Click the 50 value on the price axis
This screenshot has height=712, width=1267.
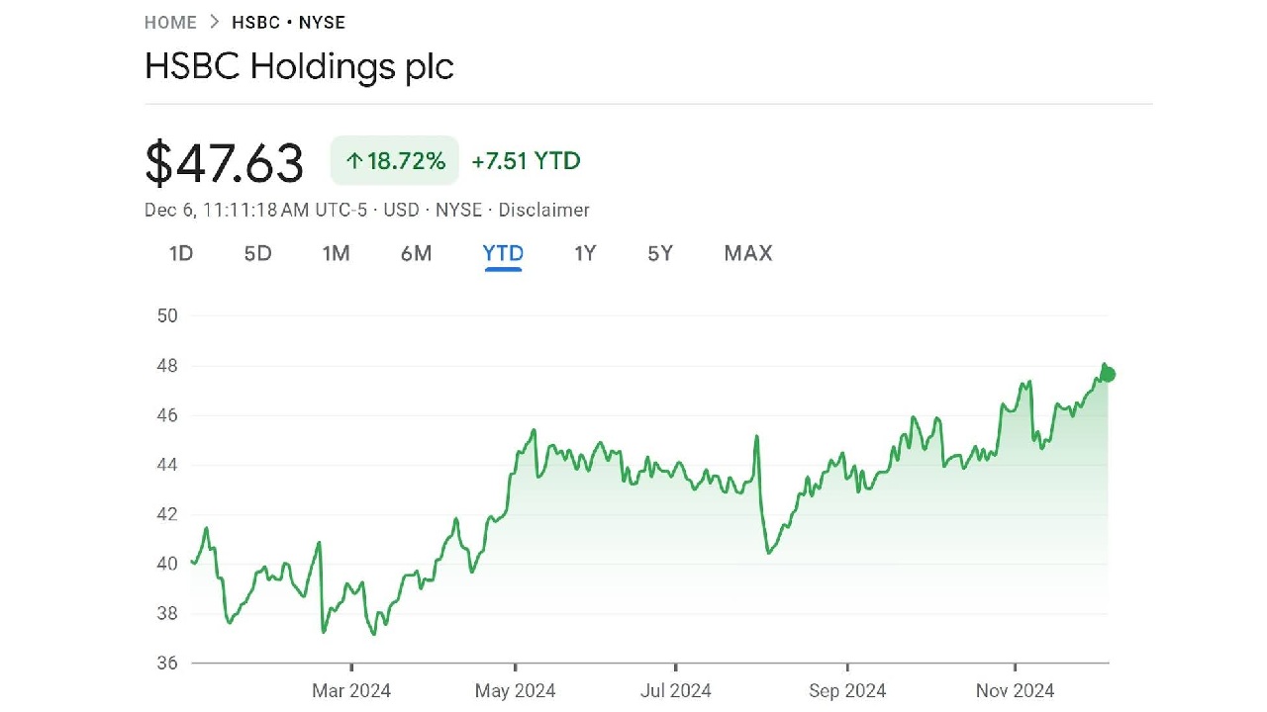click(x=166, y=315)
